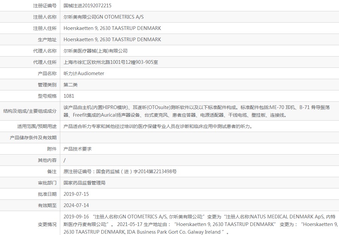Click the approving department 国家药品监督管理局
339x235 pixels.
click(84, 183)
